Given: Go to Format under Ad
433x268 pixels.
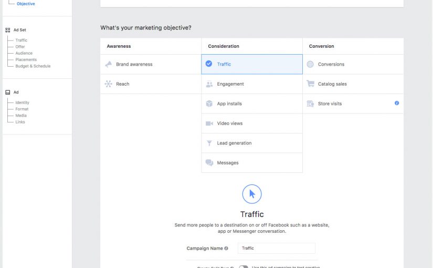Looking at the screenshot, I should (22, 109).
